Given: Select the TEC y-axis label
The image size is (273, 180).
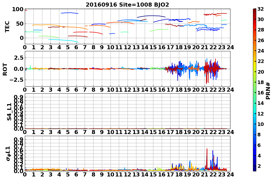Looking at the screenshot, I should pos(7,26).
